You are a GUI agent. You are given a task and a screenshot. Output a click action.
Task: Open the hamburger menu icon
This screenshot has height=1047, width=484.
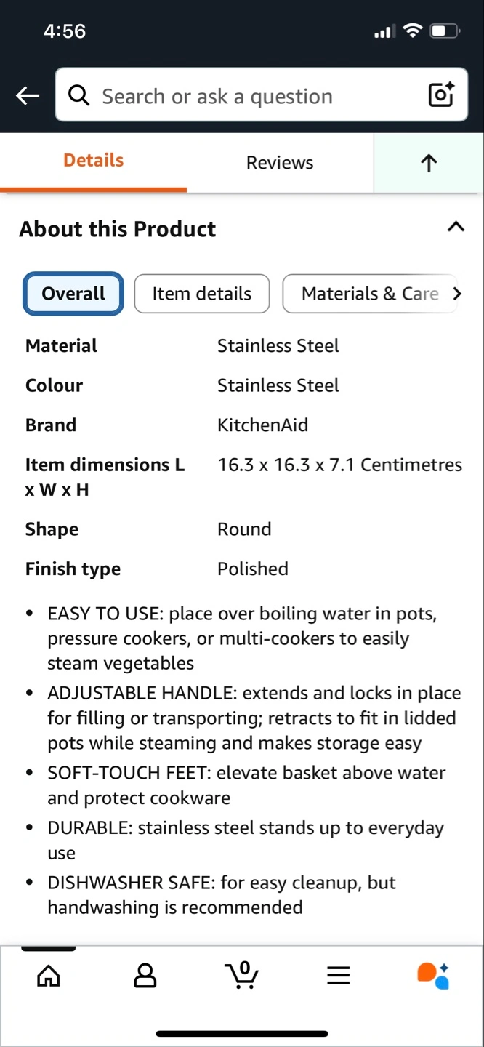pos(339,976)
